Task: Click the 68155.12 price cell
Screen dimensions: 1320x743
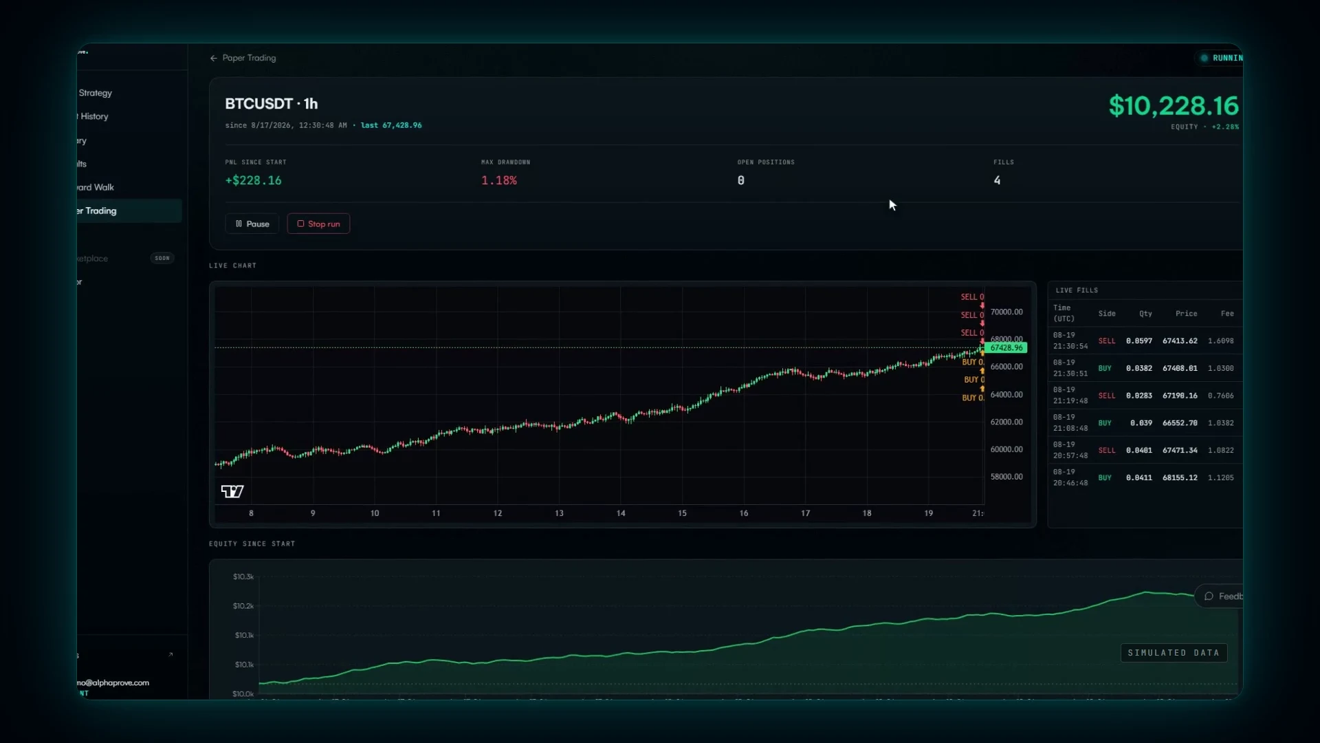Action: (x=1180, y=478)
